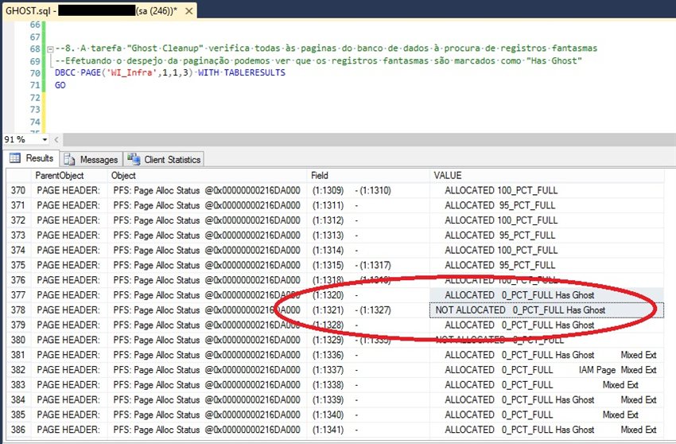This screenshot has height=444, width=676.
Task: Select VALUE cell NOT ALLOCATED 0_PCT_FULL Has Ghost
Action: point(546,310)
